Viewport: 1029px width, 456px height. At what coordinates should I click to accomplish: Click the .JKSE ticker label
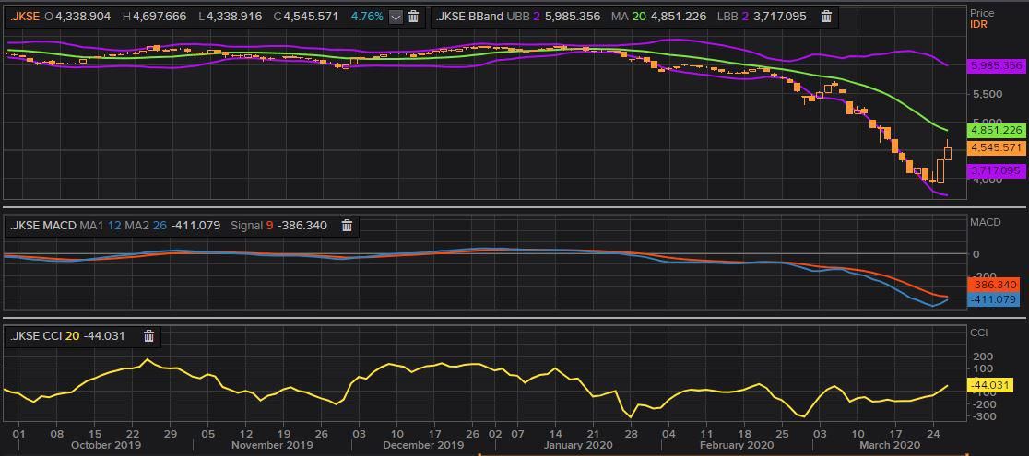pyautogui.click(x=25, y=17)
